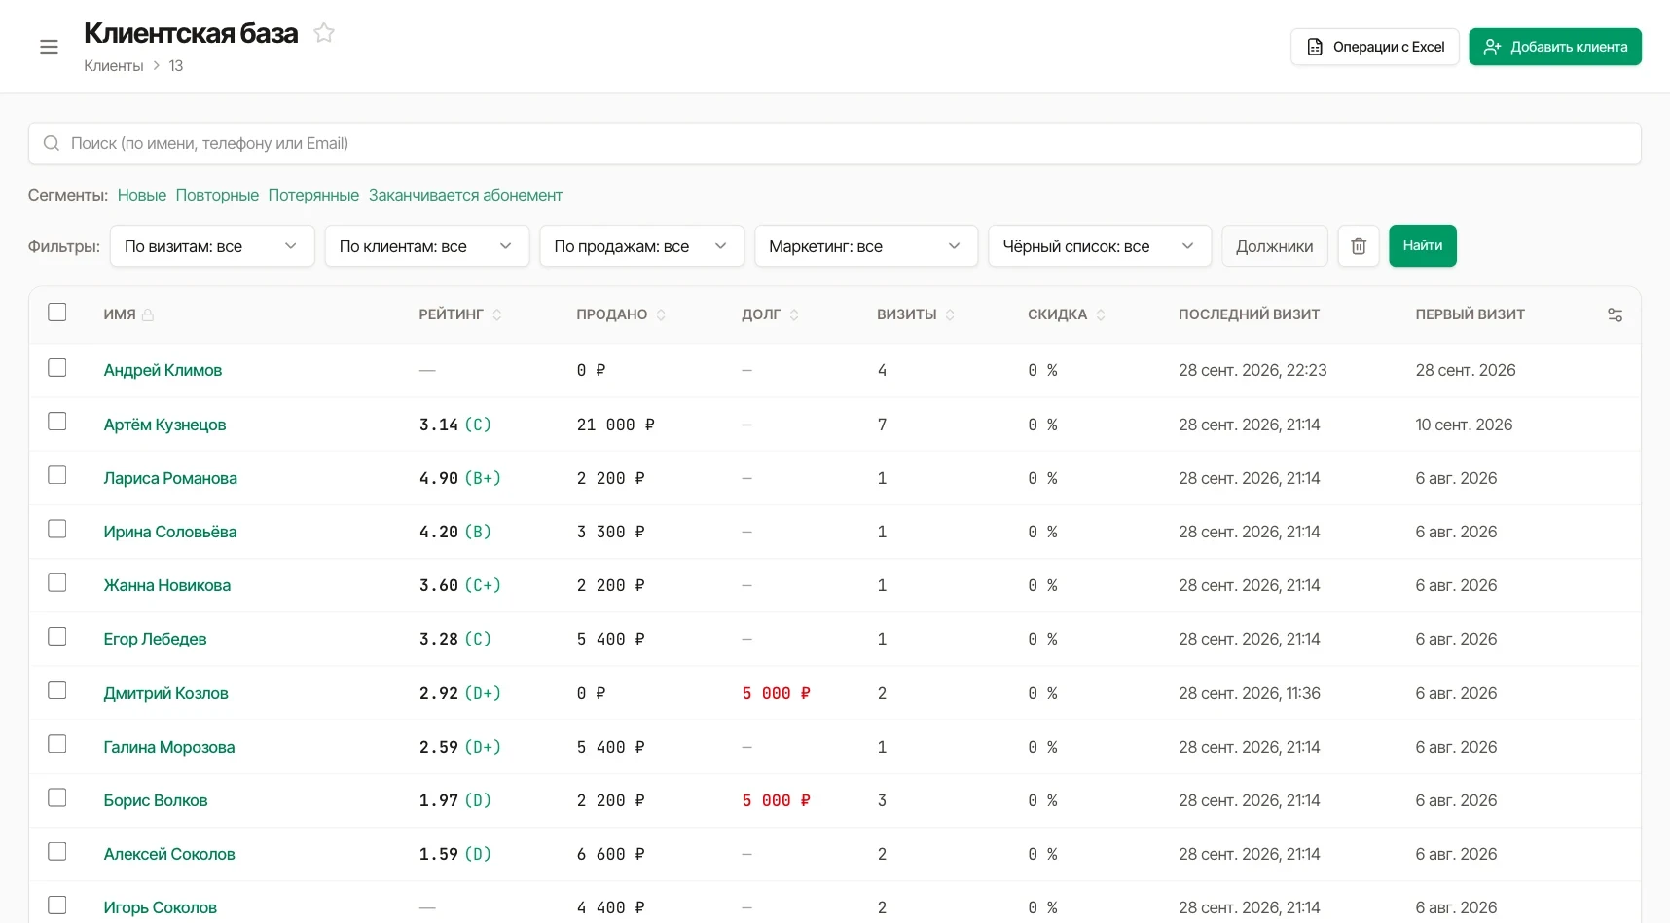
Task: Select 'Заканчивается абонемент' segment
Action: click(x=465, y=195)
